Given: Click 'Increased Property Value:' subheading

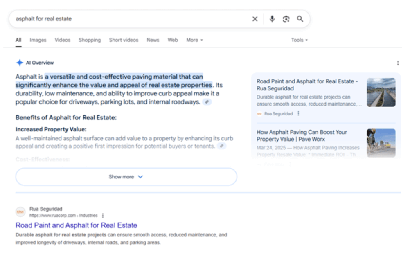Looking at the screenshot, I should pos(51,129).
